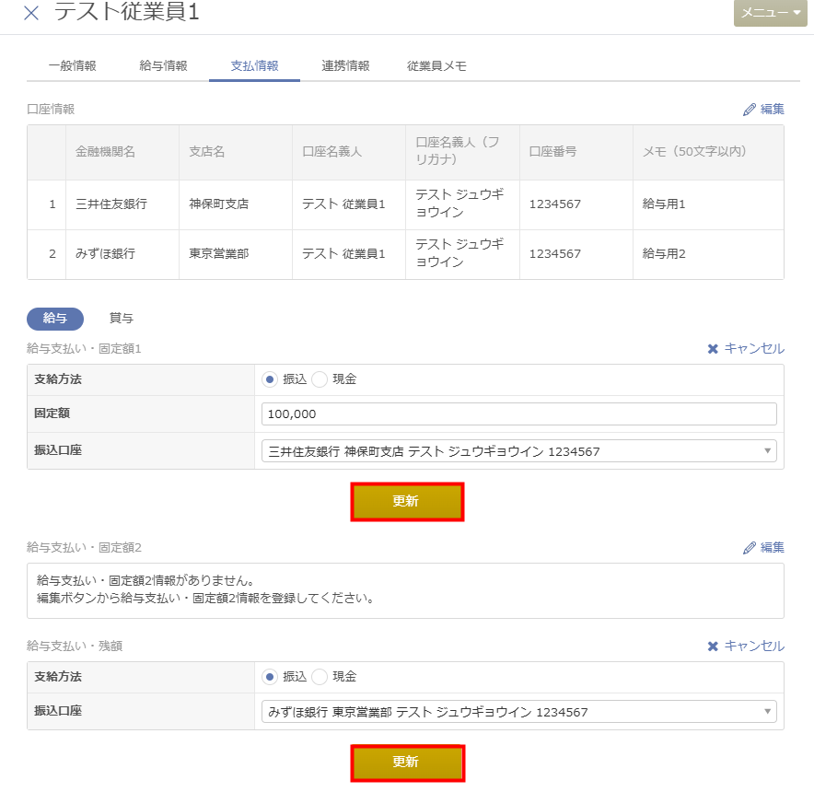
Task: Open 振込口座 dropdown showing 三井住友銀行
Action: [518, 451]
